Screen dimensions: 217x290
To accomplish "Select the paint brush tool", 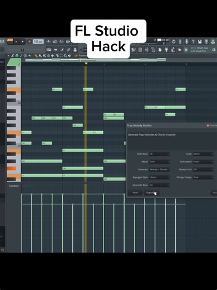I will tap(40, 56).
